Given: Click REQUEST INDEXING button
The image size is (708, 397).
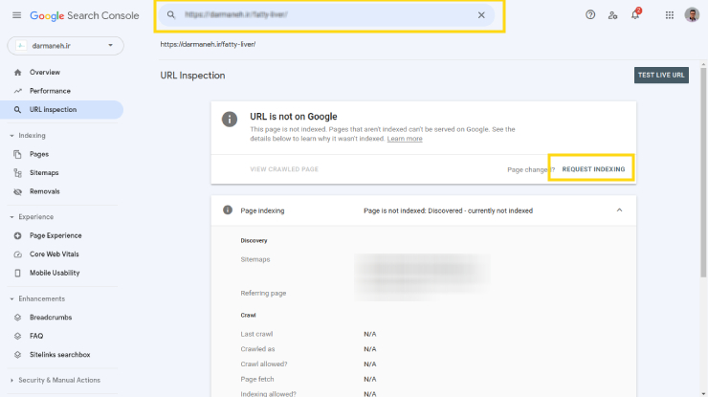Looking at the screenshot, I should 593,169.
